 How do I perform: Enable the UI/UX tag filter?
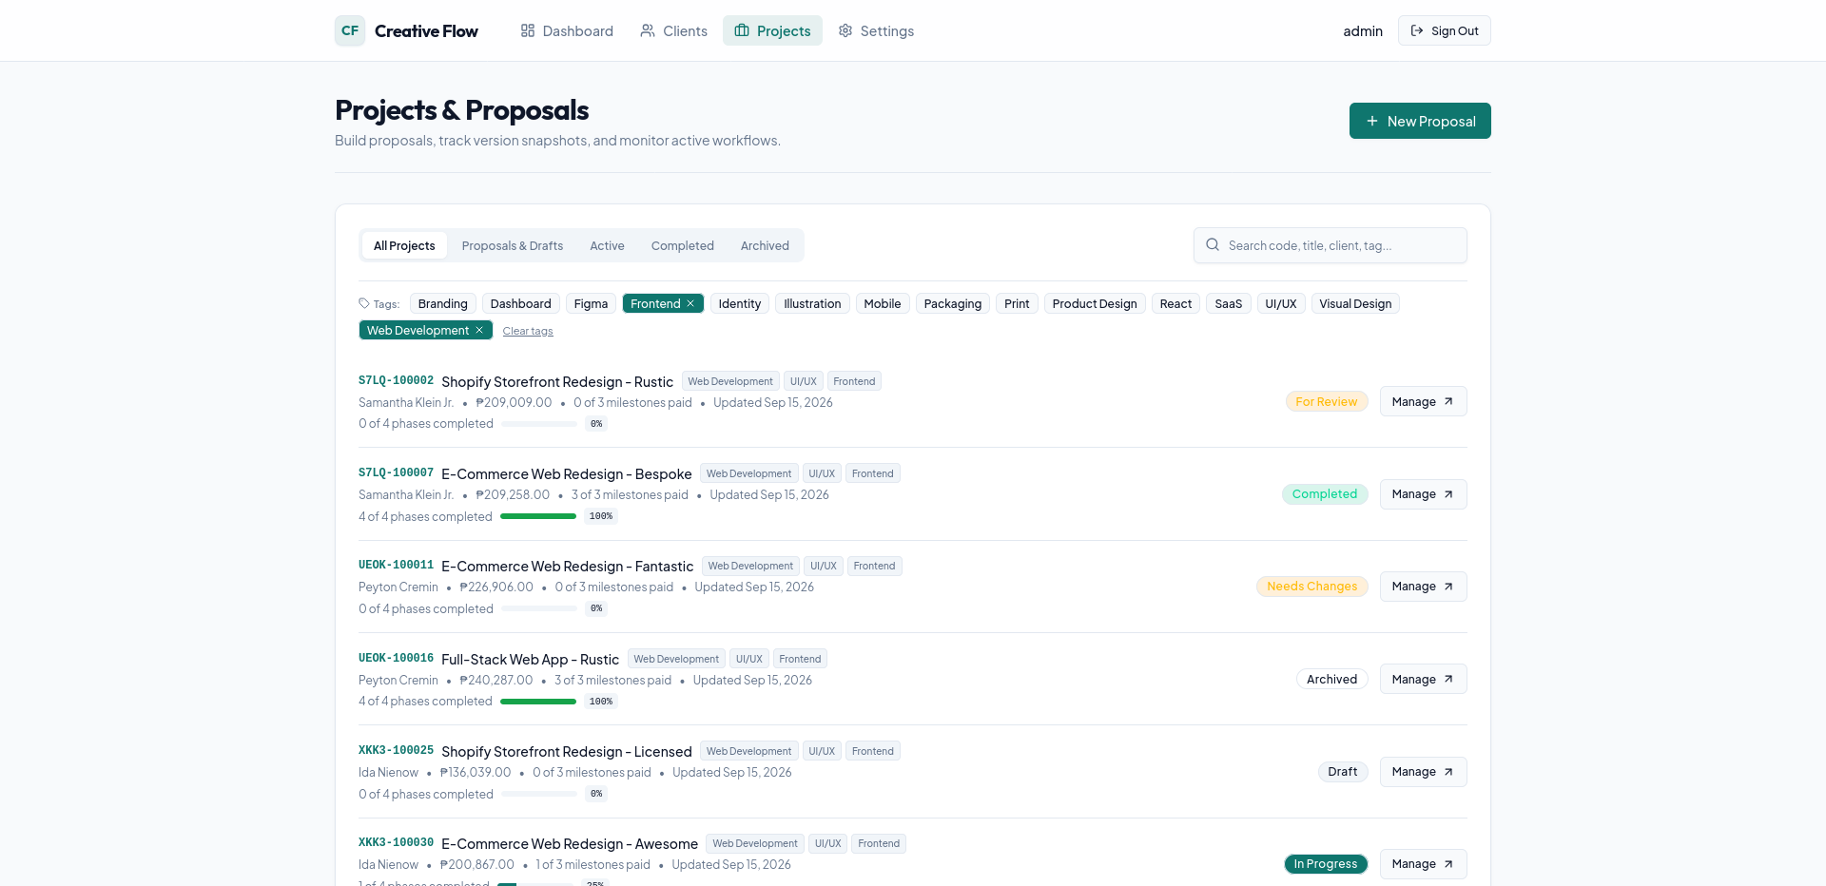[1281, 303]
